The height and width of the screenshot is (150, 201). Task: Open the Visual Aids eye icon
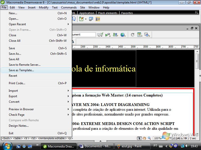point(147,35)
